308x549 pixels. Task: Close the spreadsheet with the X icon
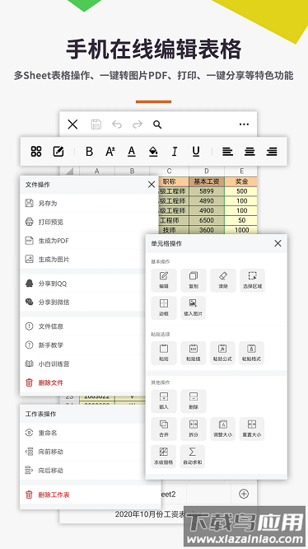pos(72,124)
